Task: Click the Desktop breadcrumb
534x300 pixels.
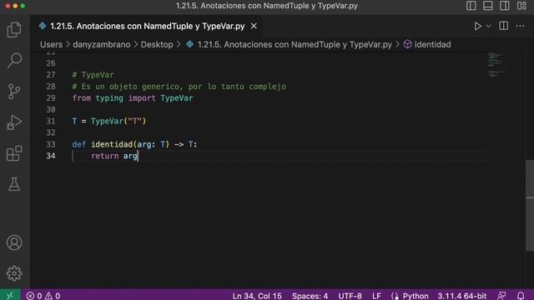Action: (x=157, y=44)
